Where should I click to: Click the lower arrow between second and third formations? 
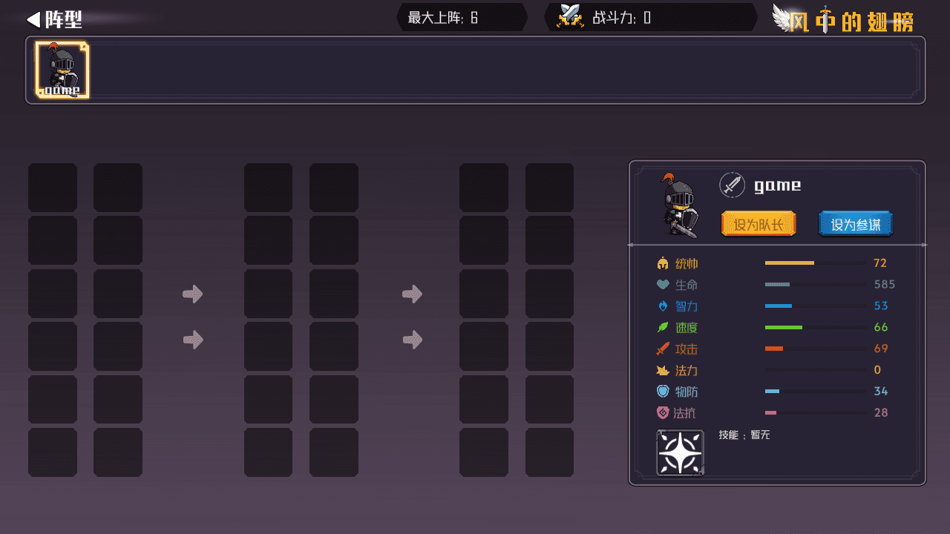(413, 340)
